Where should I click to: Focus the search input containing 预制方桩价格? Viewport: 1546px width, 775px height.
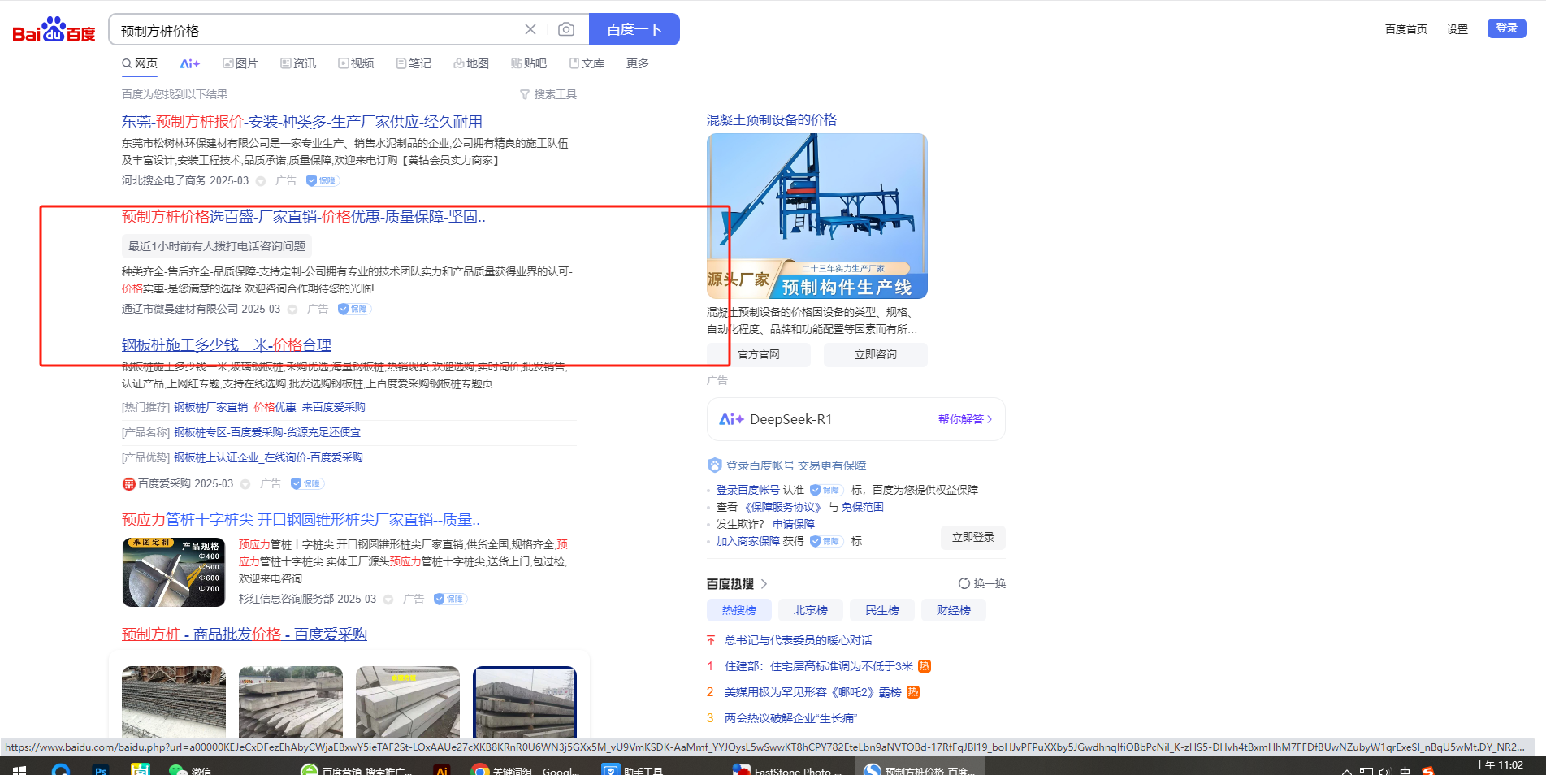click(317, 30)
